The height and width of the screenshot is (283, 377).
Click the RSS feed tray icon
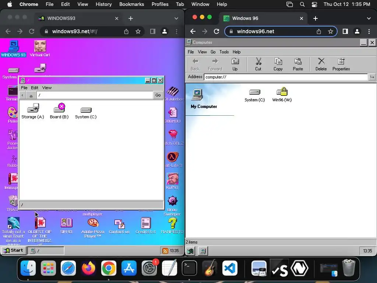[165, 251]
